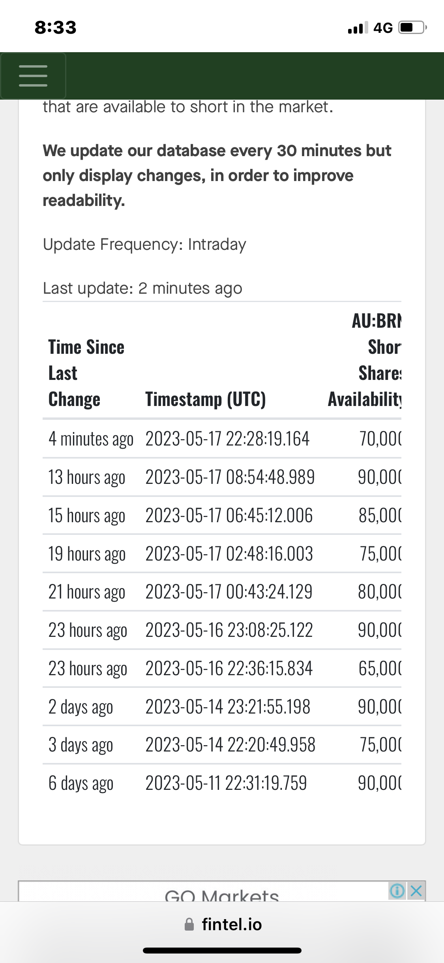Select the 4 minutes ago table row

pyautogui.click(x=222, y=438)
